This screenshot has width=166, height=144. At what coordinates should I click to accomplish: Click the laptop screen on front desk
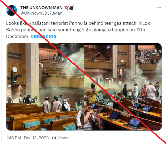point(134,122)
